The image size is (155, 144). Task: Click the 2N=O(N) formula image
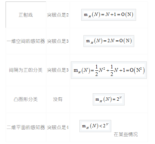(109, 41)
